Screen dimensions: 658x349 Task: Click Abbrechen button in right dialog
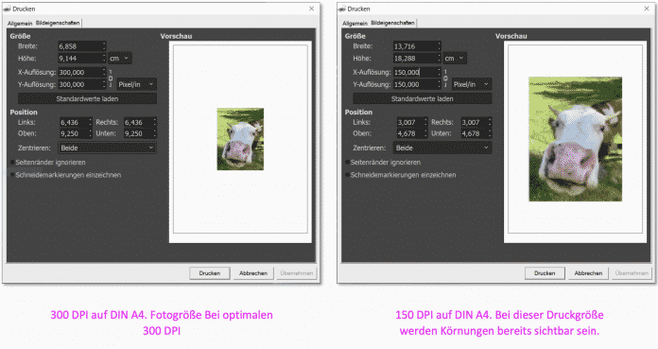pos(588,273)
